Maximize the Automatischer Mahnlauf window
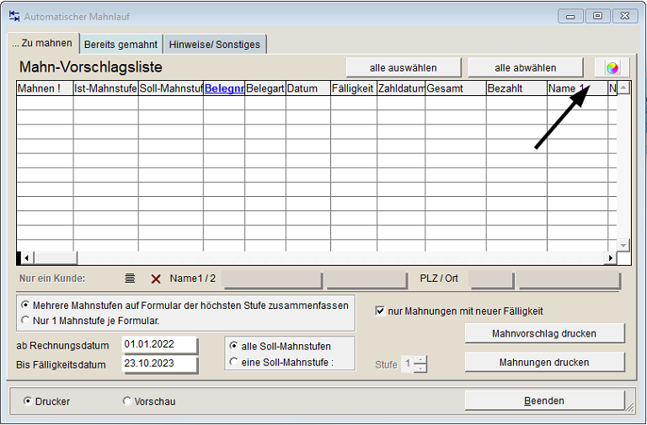The image size is (647, 425). tap(597, 16)
